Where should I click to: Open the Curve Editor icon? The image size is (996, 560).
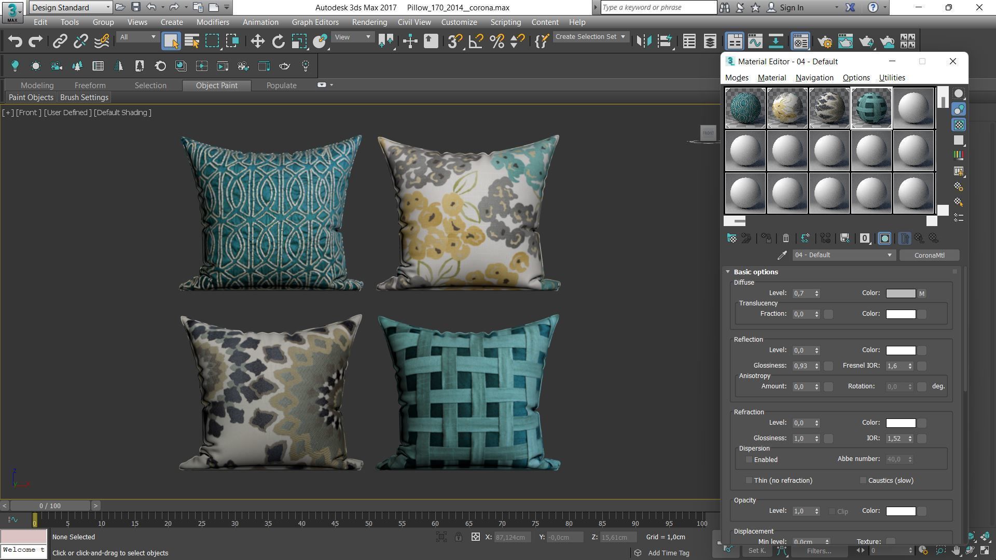[755, 41]
